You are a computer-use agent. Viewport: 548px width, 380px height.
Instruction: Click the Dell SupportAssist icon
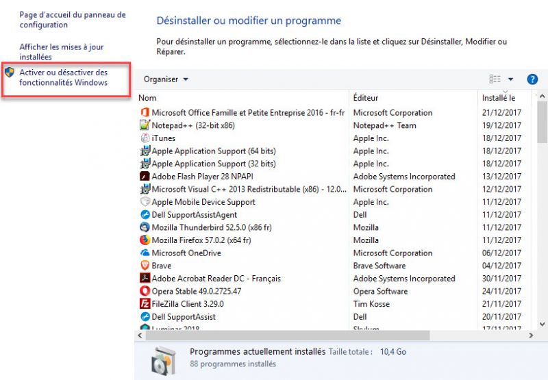point(145,316)
